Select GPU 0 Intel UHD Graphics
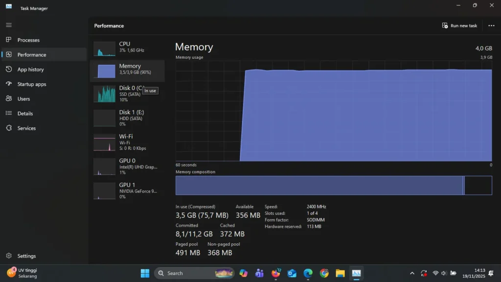Image resolution: width=501 pixels, height=282 pixels. point(127,166)
